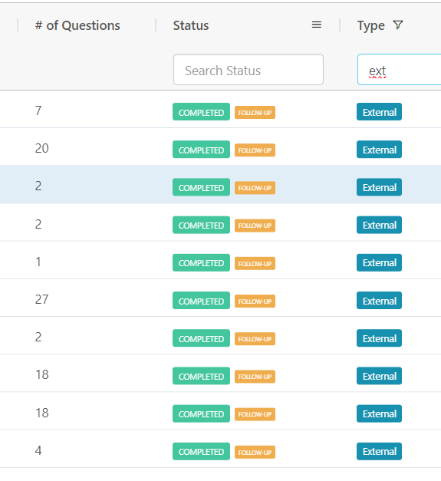
Task: Click the FOLLOW-UP badge in the 1-question row
Action: 255,263
